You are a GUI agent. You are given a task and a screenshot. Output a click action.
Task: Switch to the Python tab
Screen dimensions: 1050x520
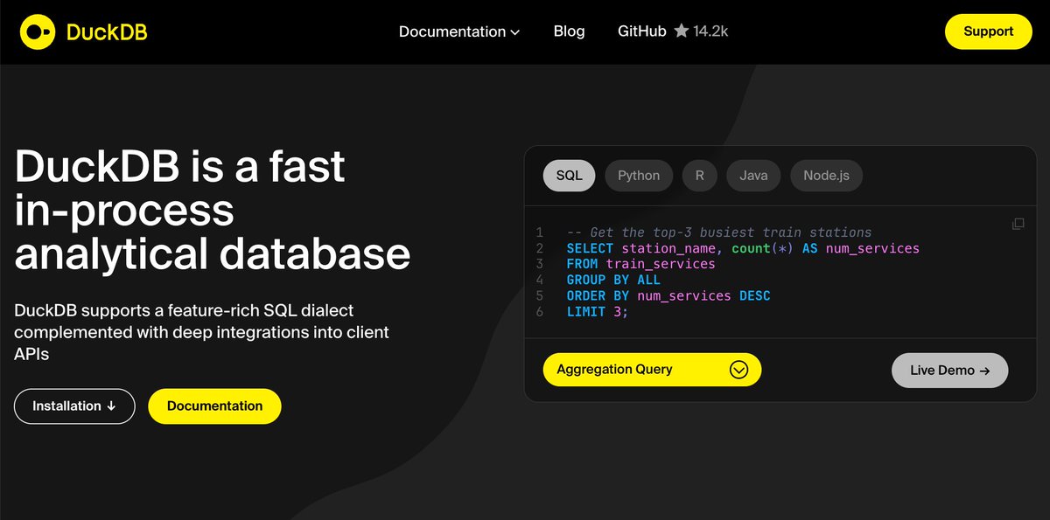[x=639, y=176]
